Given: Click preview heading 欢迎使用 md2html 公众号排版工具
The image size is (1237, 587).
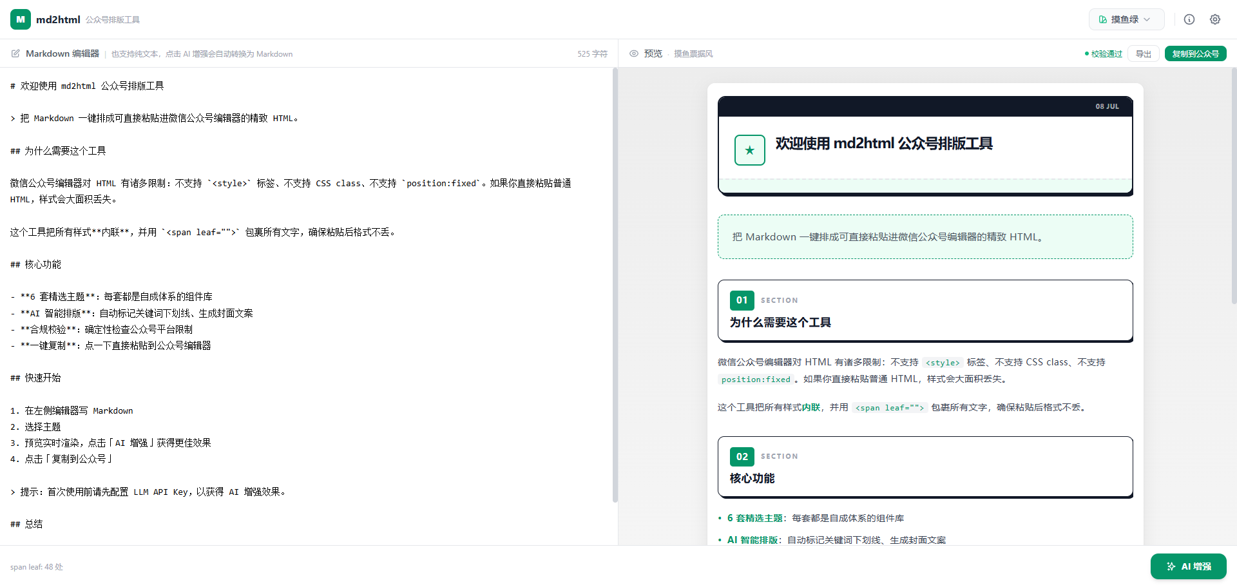Looking at the screenshot, I should click(884, 143).
